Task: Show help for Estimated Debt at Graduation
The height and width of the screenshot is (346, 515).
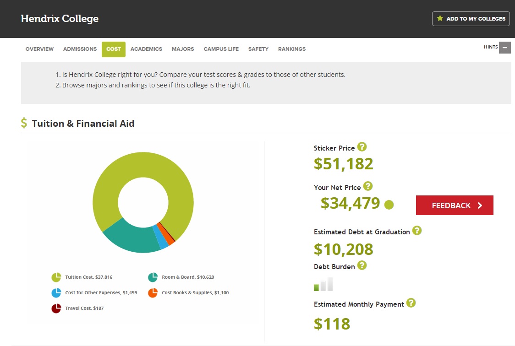Action: coord(417,231)
